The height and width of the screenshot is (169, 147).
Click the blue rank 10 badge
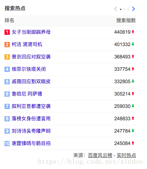click(7, 144)
